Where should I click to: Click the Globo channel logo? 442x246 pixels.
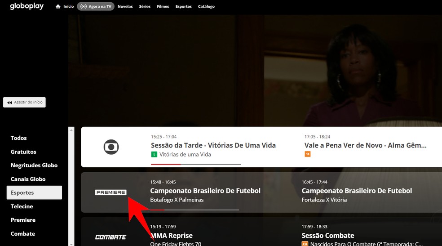111,147
